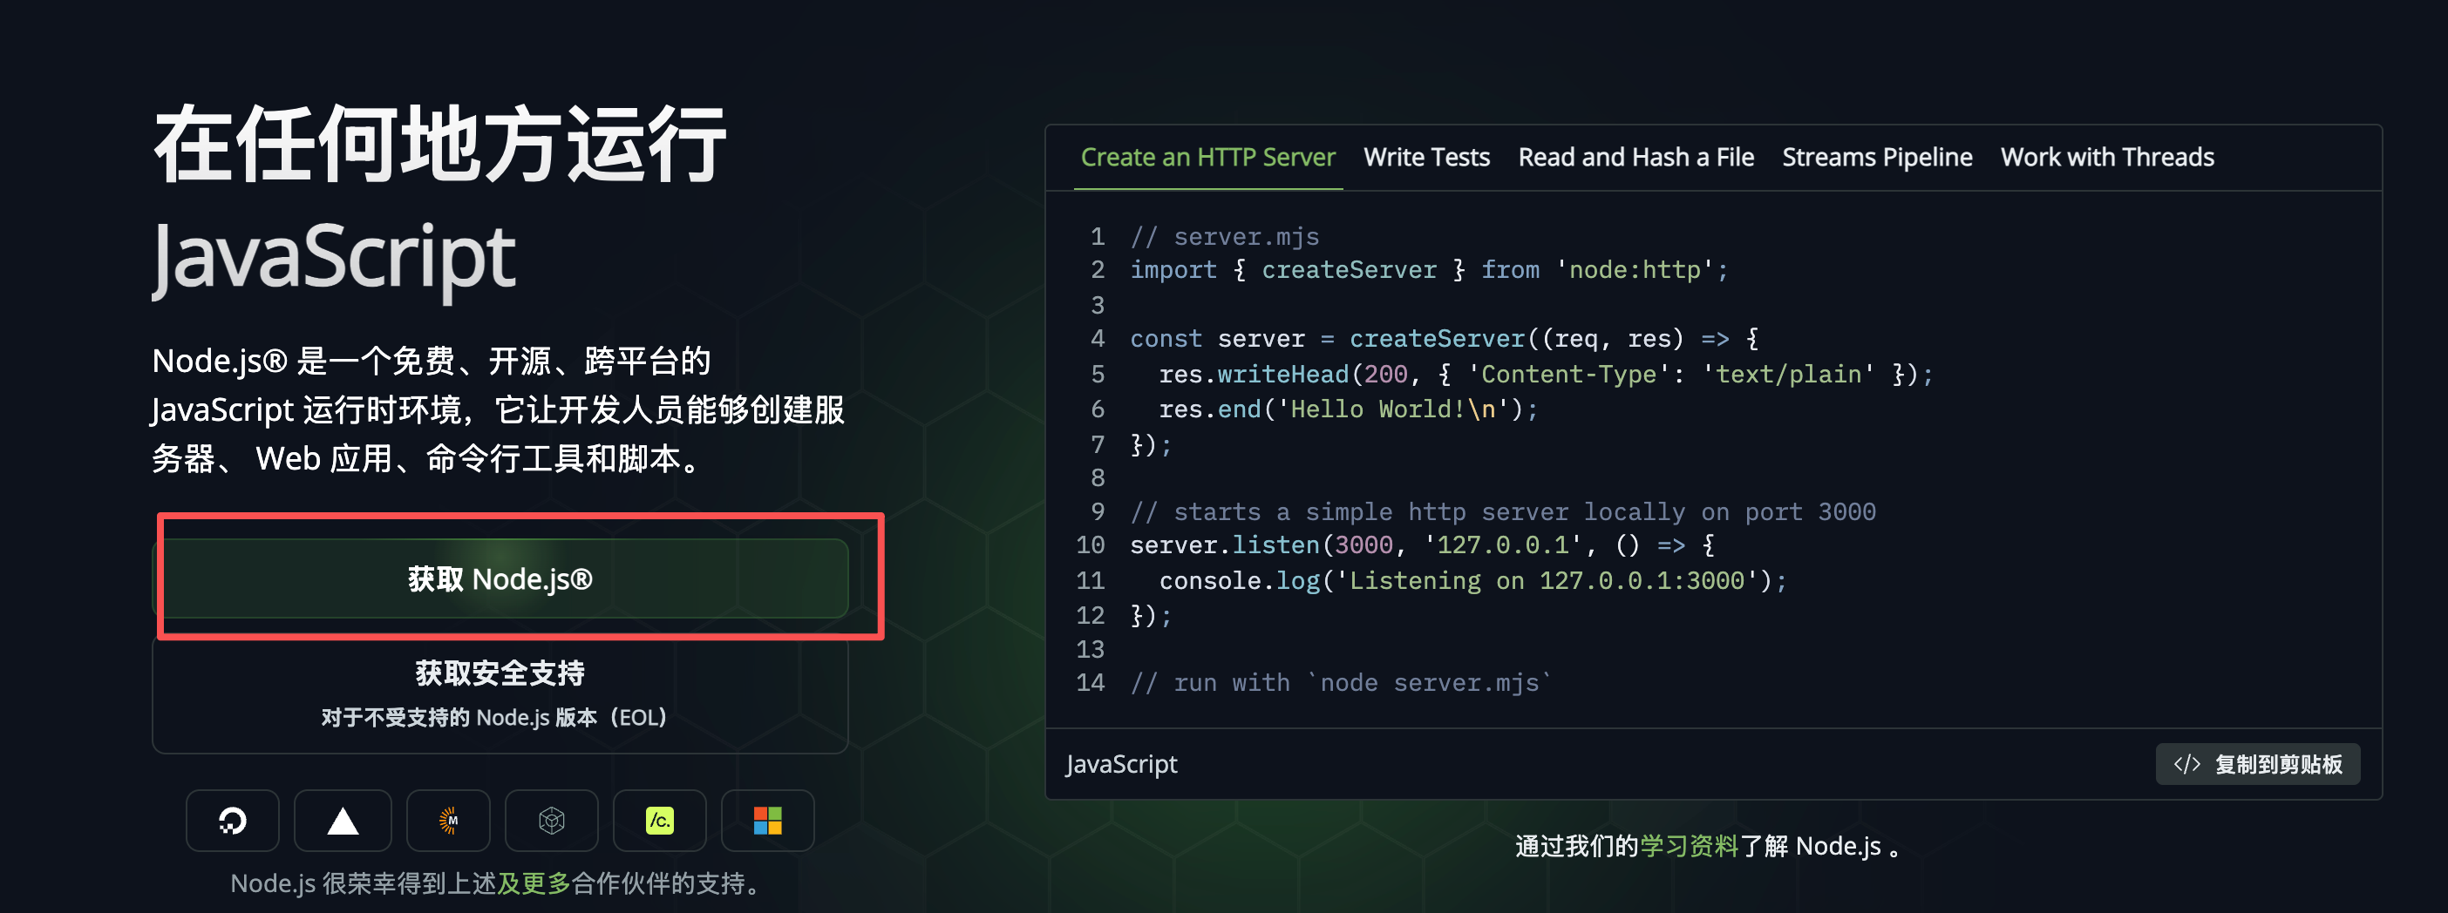Screen dimensions: 2448x913
Task: Show the Streams Pipeline example tab
Action: coord(1877,157)
